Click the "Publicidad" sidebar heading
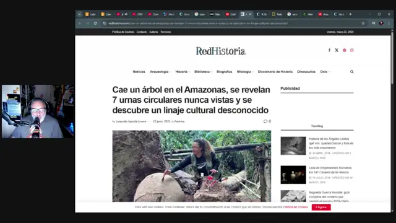 [x=290, y=89]
